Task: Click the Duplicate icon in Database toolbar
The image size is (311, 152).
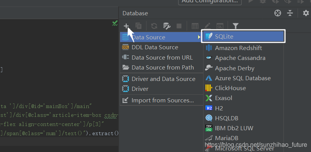Action: [x=138, y=26]
